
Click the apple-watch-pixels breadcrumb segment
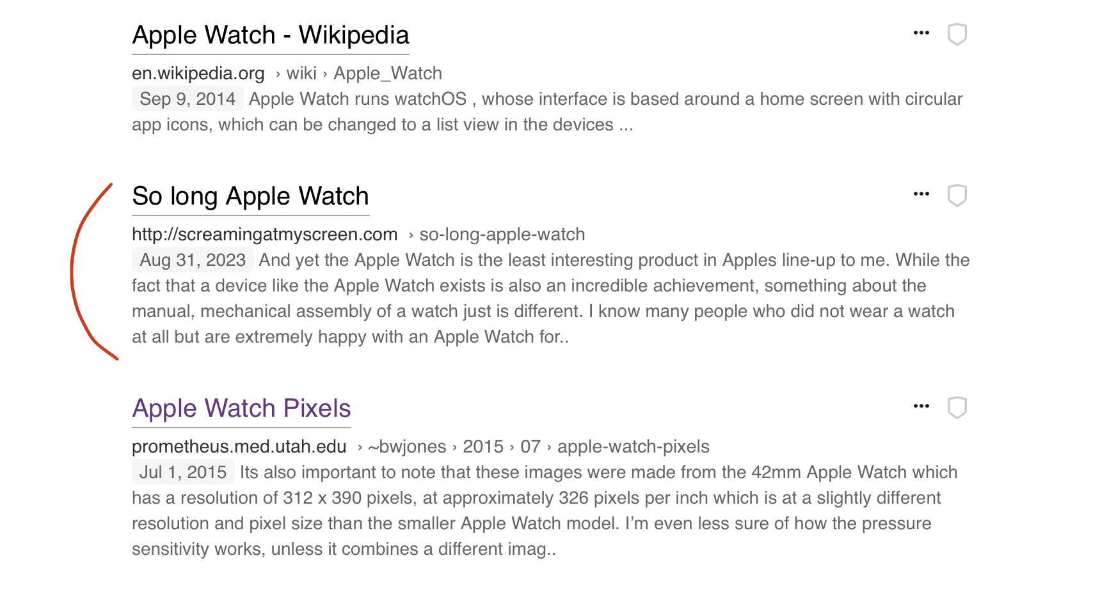(633, 447)
